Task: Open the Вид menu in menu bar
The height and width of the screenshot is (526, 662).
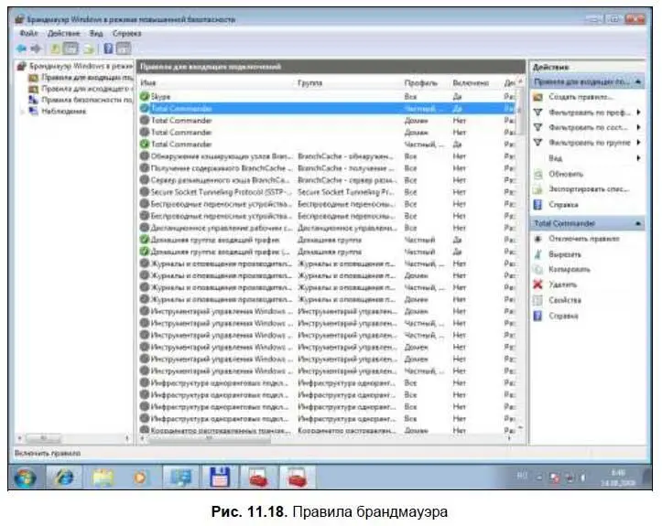Action: point(96,33)
